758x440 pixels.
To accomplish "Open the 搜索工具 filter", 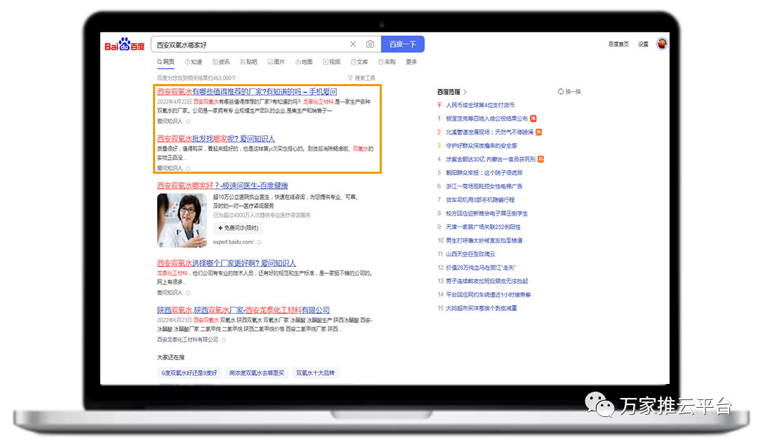I will (x=361, y=78).
